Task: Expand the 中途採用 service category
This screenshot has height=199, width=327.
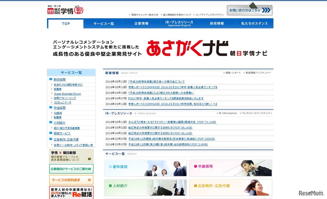Action: click(x=60, y=108)
